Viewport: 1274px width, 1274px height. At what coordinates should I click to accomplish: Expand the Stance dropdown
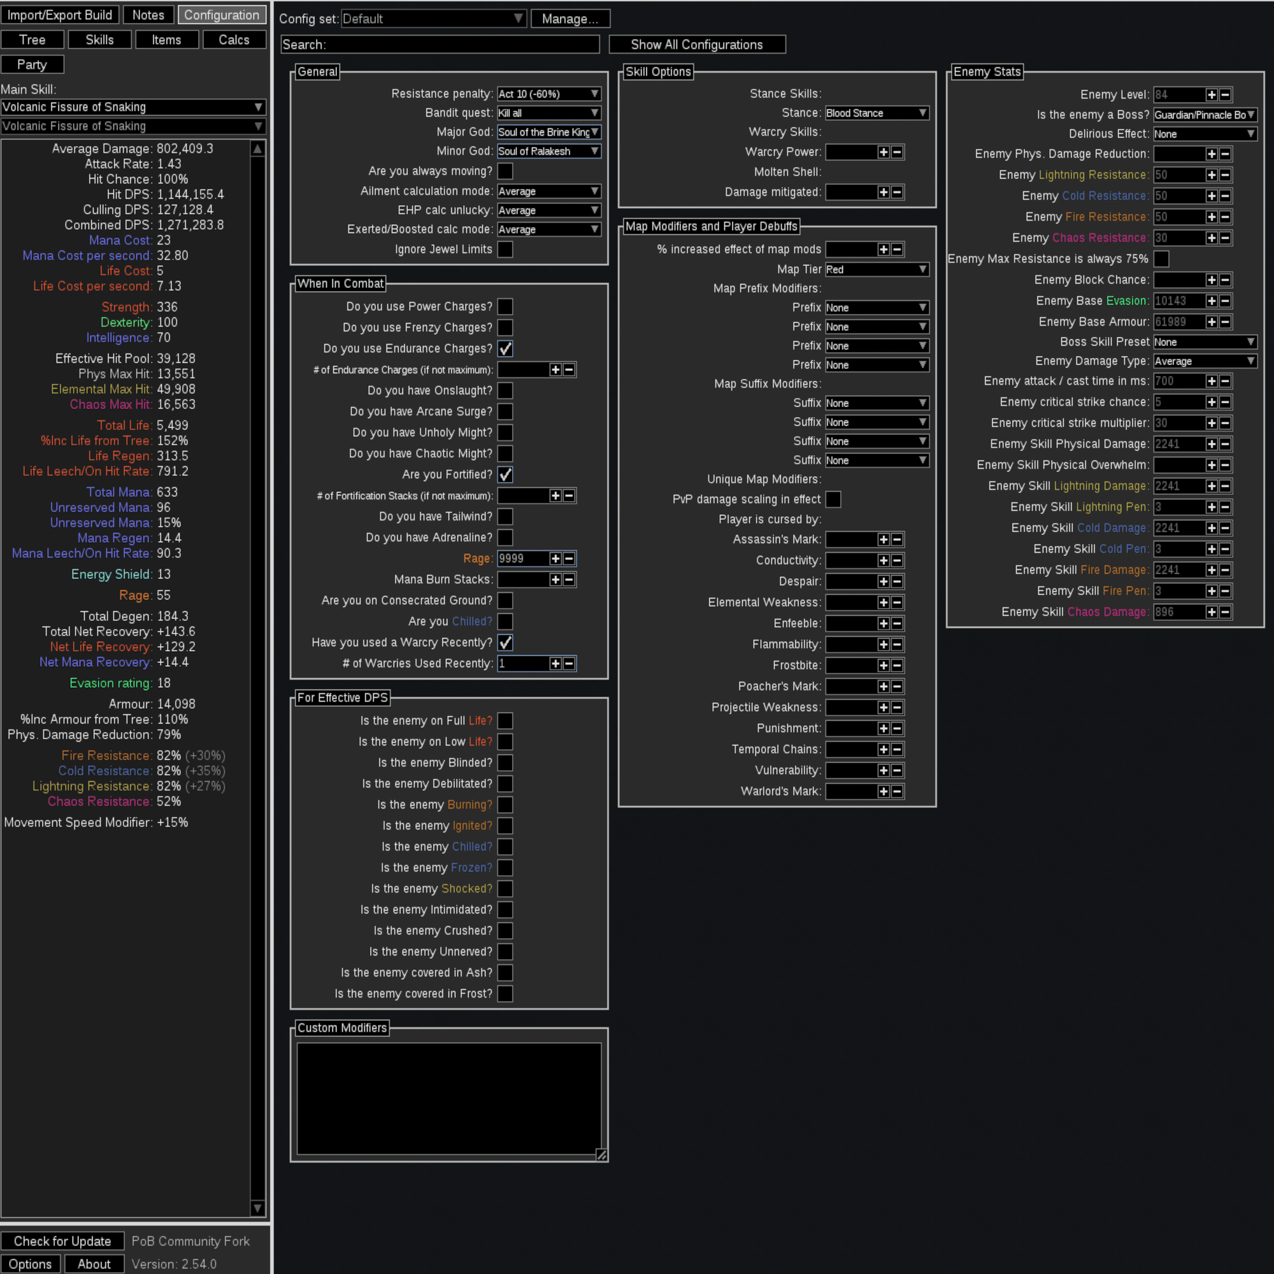[877, 113]
